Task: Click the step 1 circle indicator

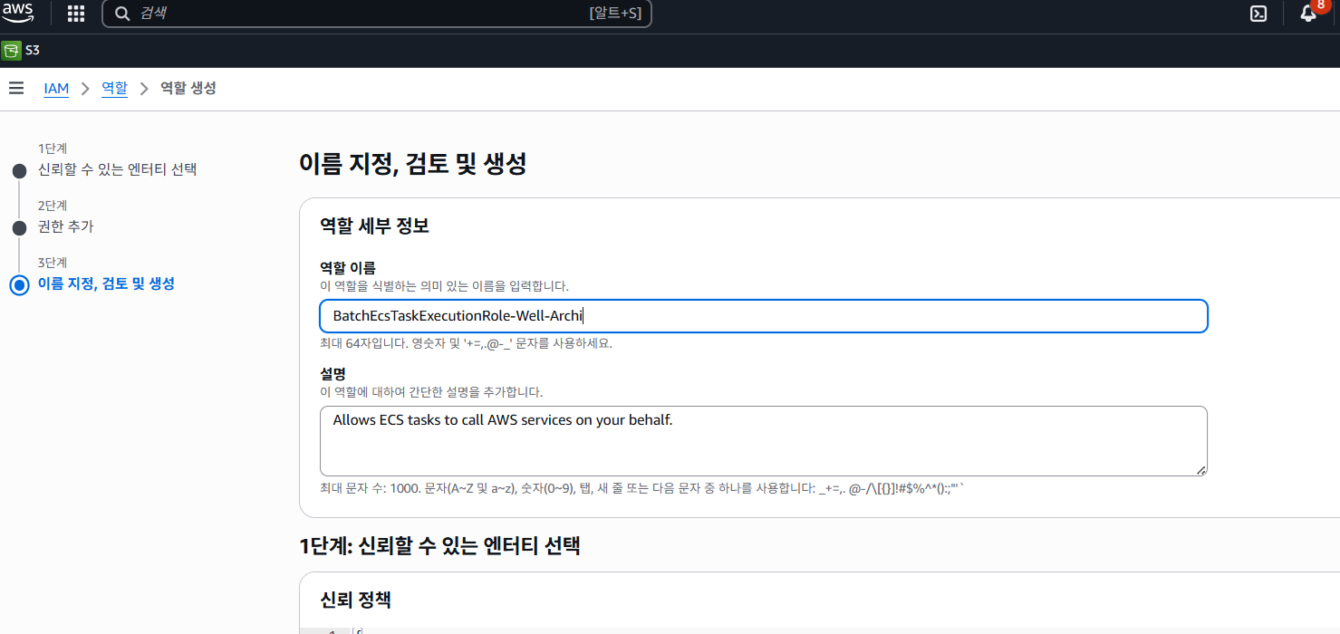Action: (19, 170)
